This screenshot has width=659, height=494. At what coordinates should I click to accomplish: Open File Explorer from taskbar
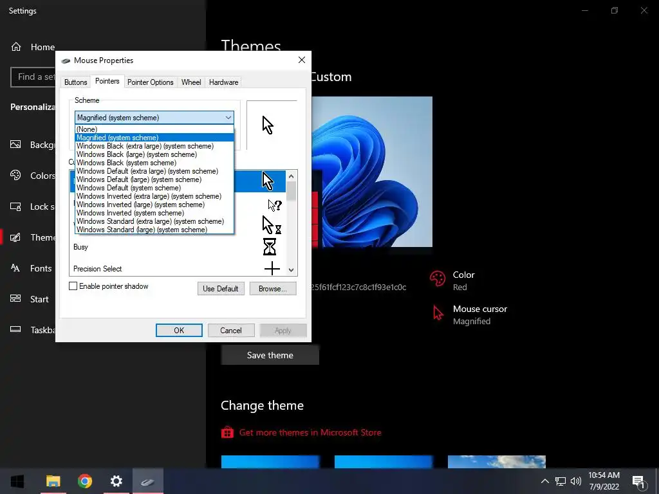point(53,481)
